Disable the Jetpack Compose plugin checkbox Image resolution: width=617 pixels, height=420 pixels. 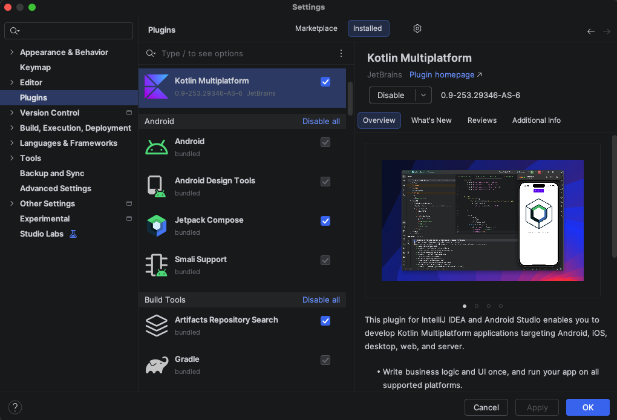pyautogui.click(x=325, y=221)
